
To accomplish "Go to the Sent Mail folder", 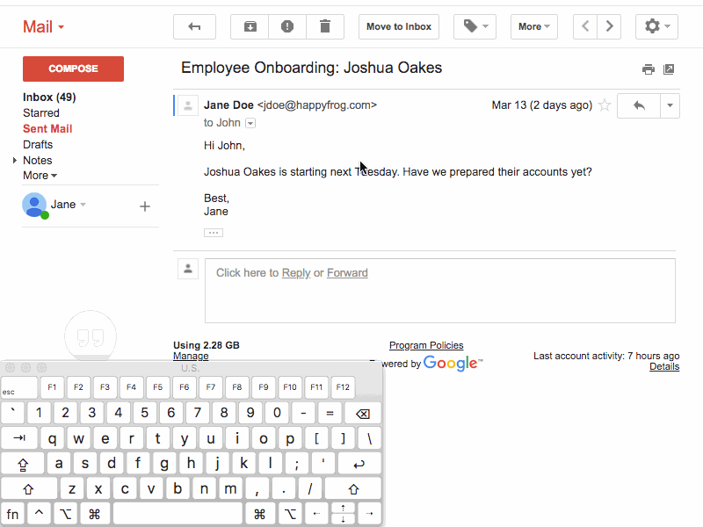I will (x=47, y=128).
